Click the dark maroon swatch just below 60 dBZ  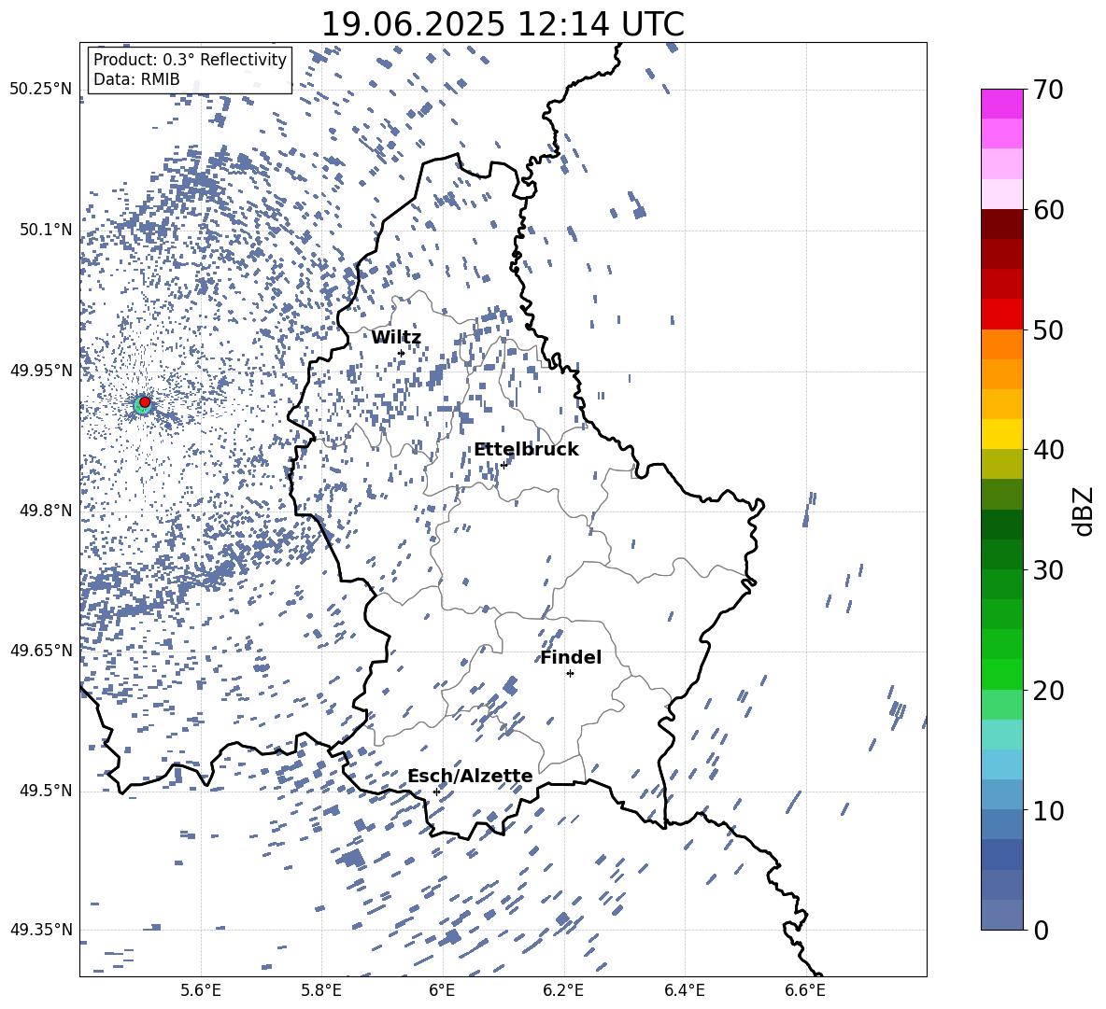(1001, 224)
